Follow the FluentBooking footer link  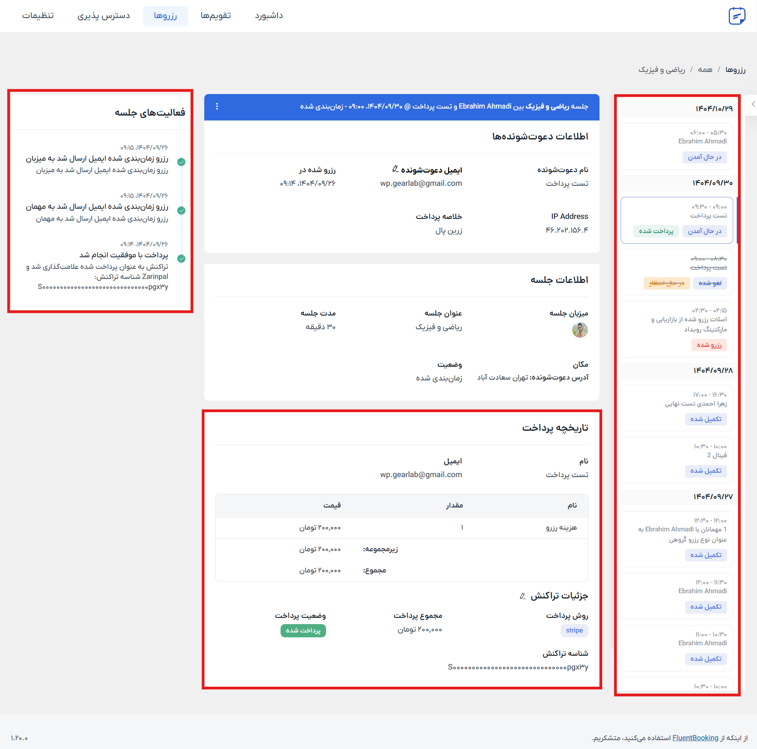(695, 738)
